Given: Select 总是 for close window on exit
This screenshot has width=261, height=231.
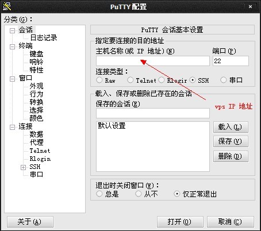Looking at the screenshot, I should pos(99,194).
